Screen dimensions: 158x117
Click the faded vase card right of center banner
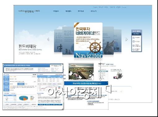click(x=108, y=41)
